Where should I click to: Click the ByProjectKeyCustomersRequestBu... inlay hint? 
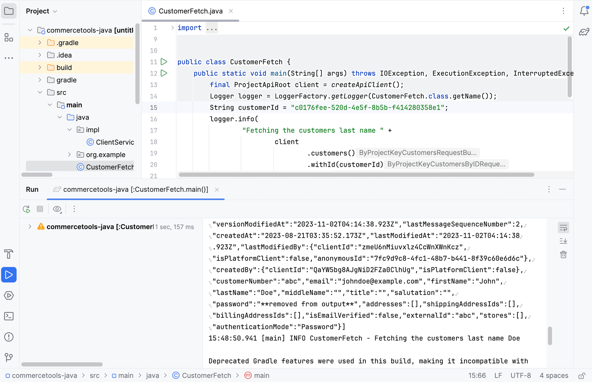coord(418,153)
